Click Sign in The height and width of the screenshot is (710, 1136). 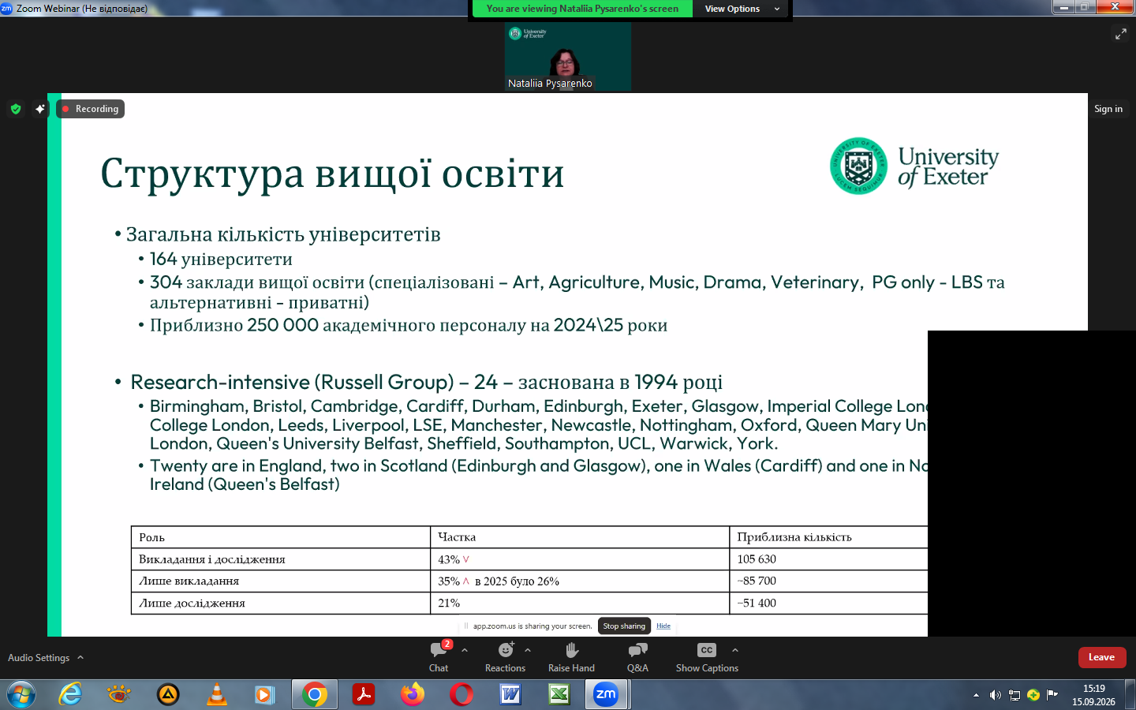[1108, 109]
